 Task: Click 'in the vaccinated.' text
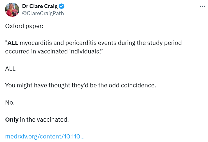[44, 120]
